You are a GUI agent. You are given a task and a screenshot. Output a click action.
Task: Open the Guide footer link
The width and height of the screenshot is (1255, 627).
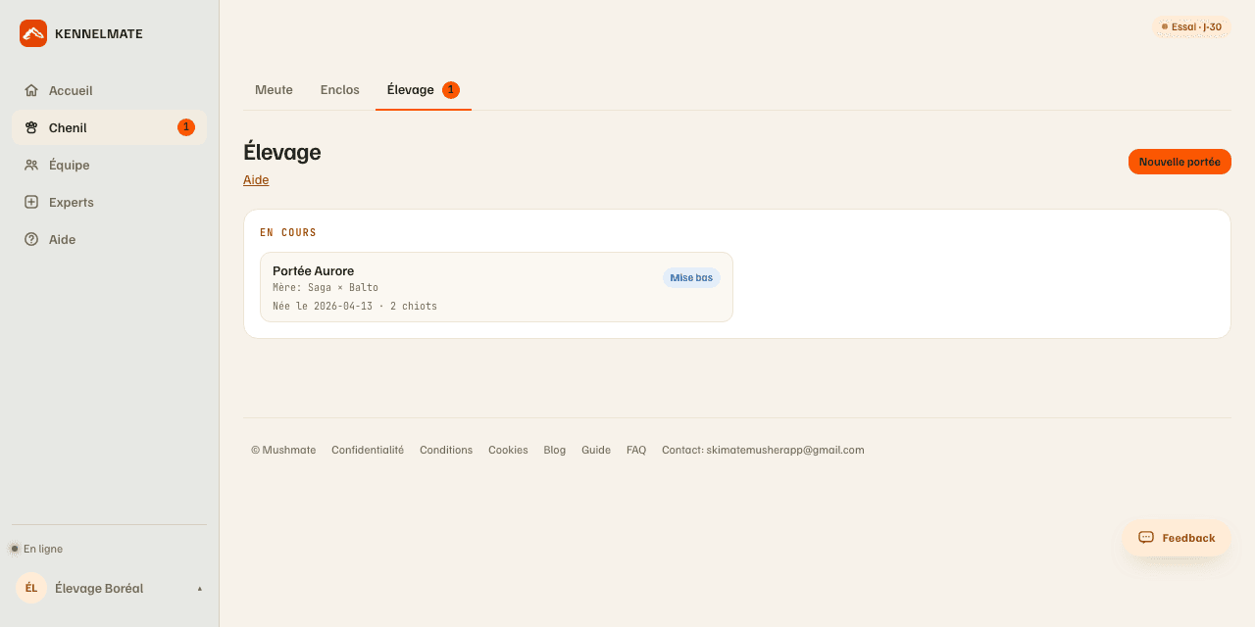(x=596, y=450)
